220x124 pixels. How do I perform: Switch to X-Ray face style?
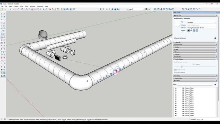pyautogui.click(x=101, y=9)
